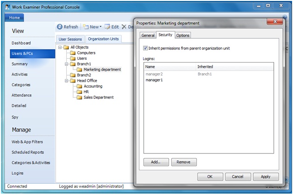Screen dimensions: 293x195
Task: Select the Marketing department tree item
Action: [x=102, y=70]
